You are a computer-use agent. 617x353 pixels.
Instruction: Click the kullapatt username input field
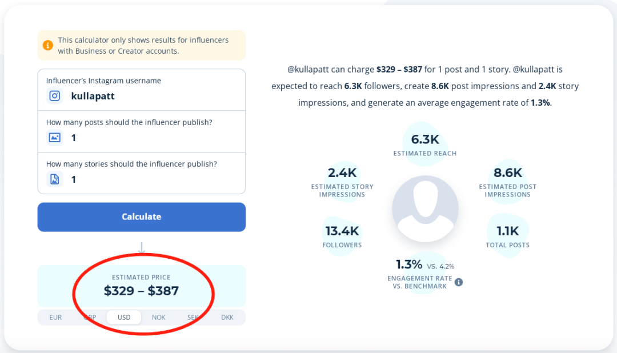(x=142, y=90)
